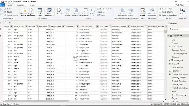This screenshot has height=106, width=189.
Task: Click Copiar in the clipboard group
Action: coord(8,12)
